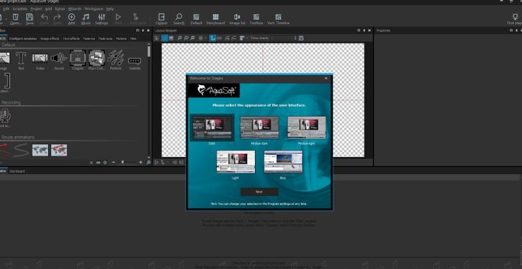This screenshot has width=522, height=269.
Task: Switch to the Text effects tab
Action: (x=71, y=38)
